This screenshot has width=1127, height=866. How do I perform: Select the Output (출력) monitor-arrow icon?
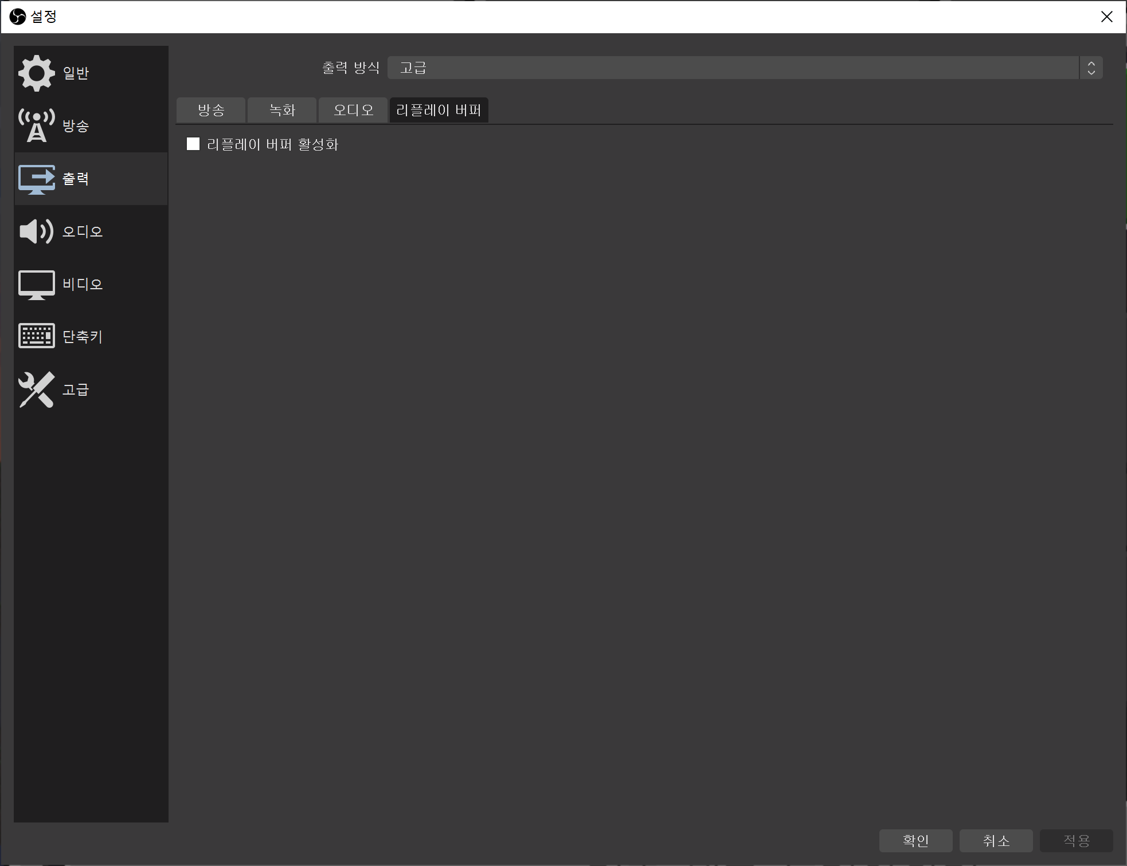tap(36, 179)
